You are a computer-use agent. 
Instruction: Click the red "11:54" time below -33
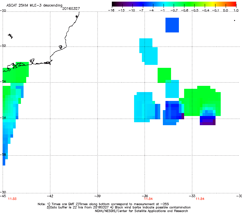(200, 199)
